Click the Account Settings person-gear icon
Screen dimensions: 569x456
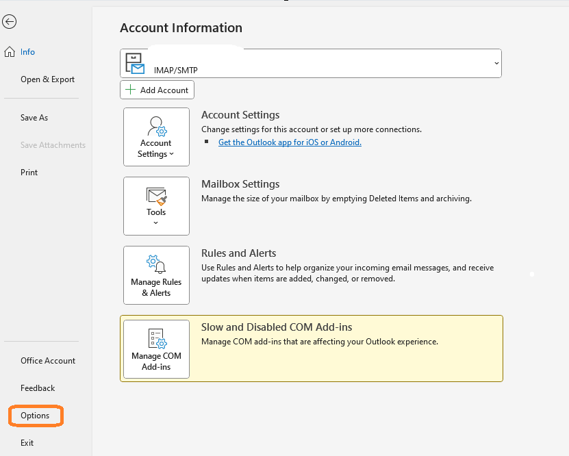[157, 126]
